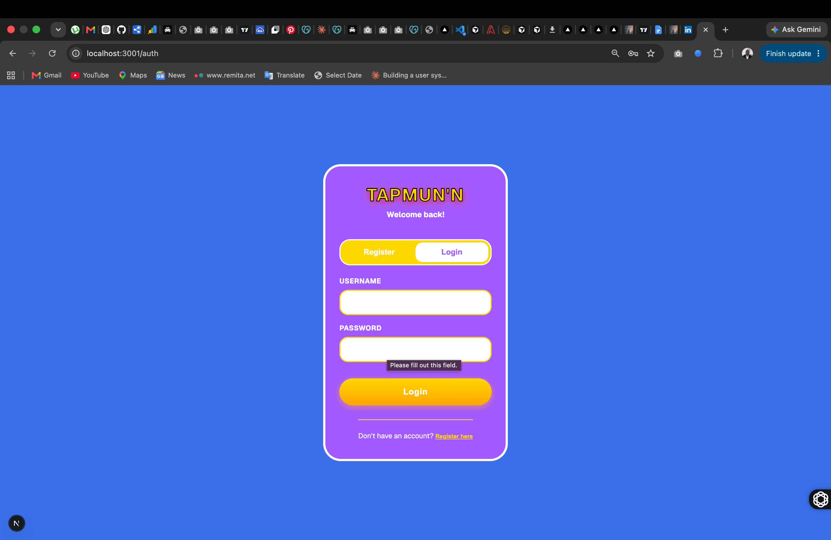Open the Gmail bookmark
This screenshot has height=540, width=831.
pos(46,75)
